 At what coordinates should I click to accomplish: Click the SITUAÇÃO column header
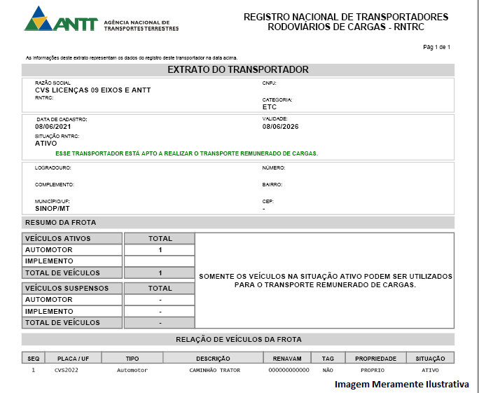tap(430, 358)
